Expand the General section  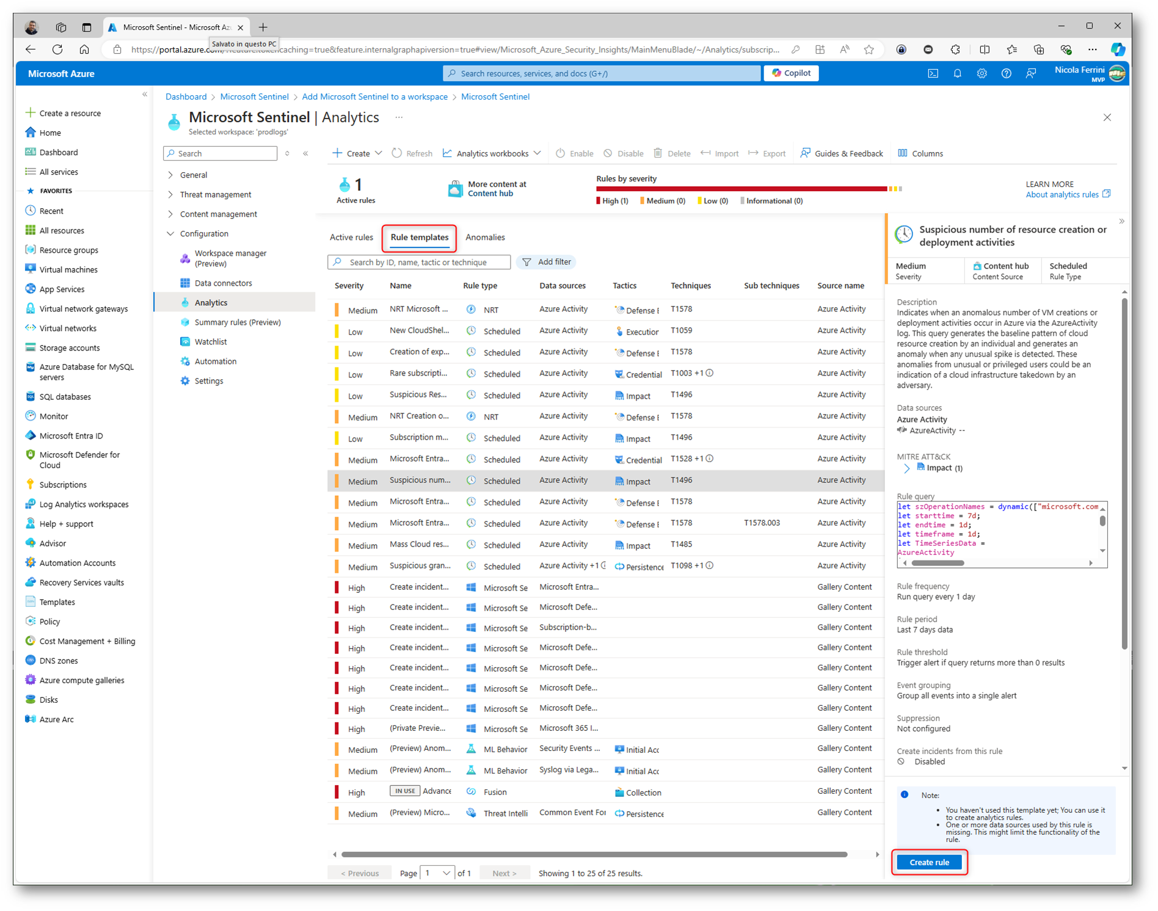[x=170, y=175]
